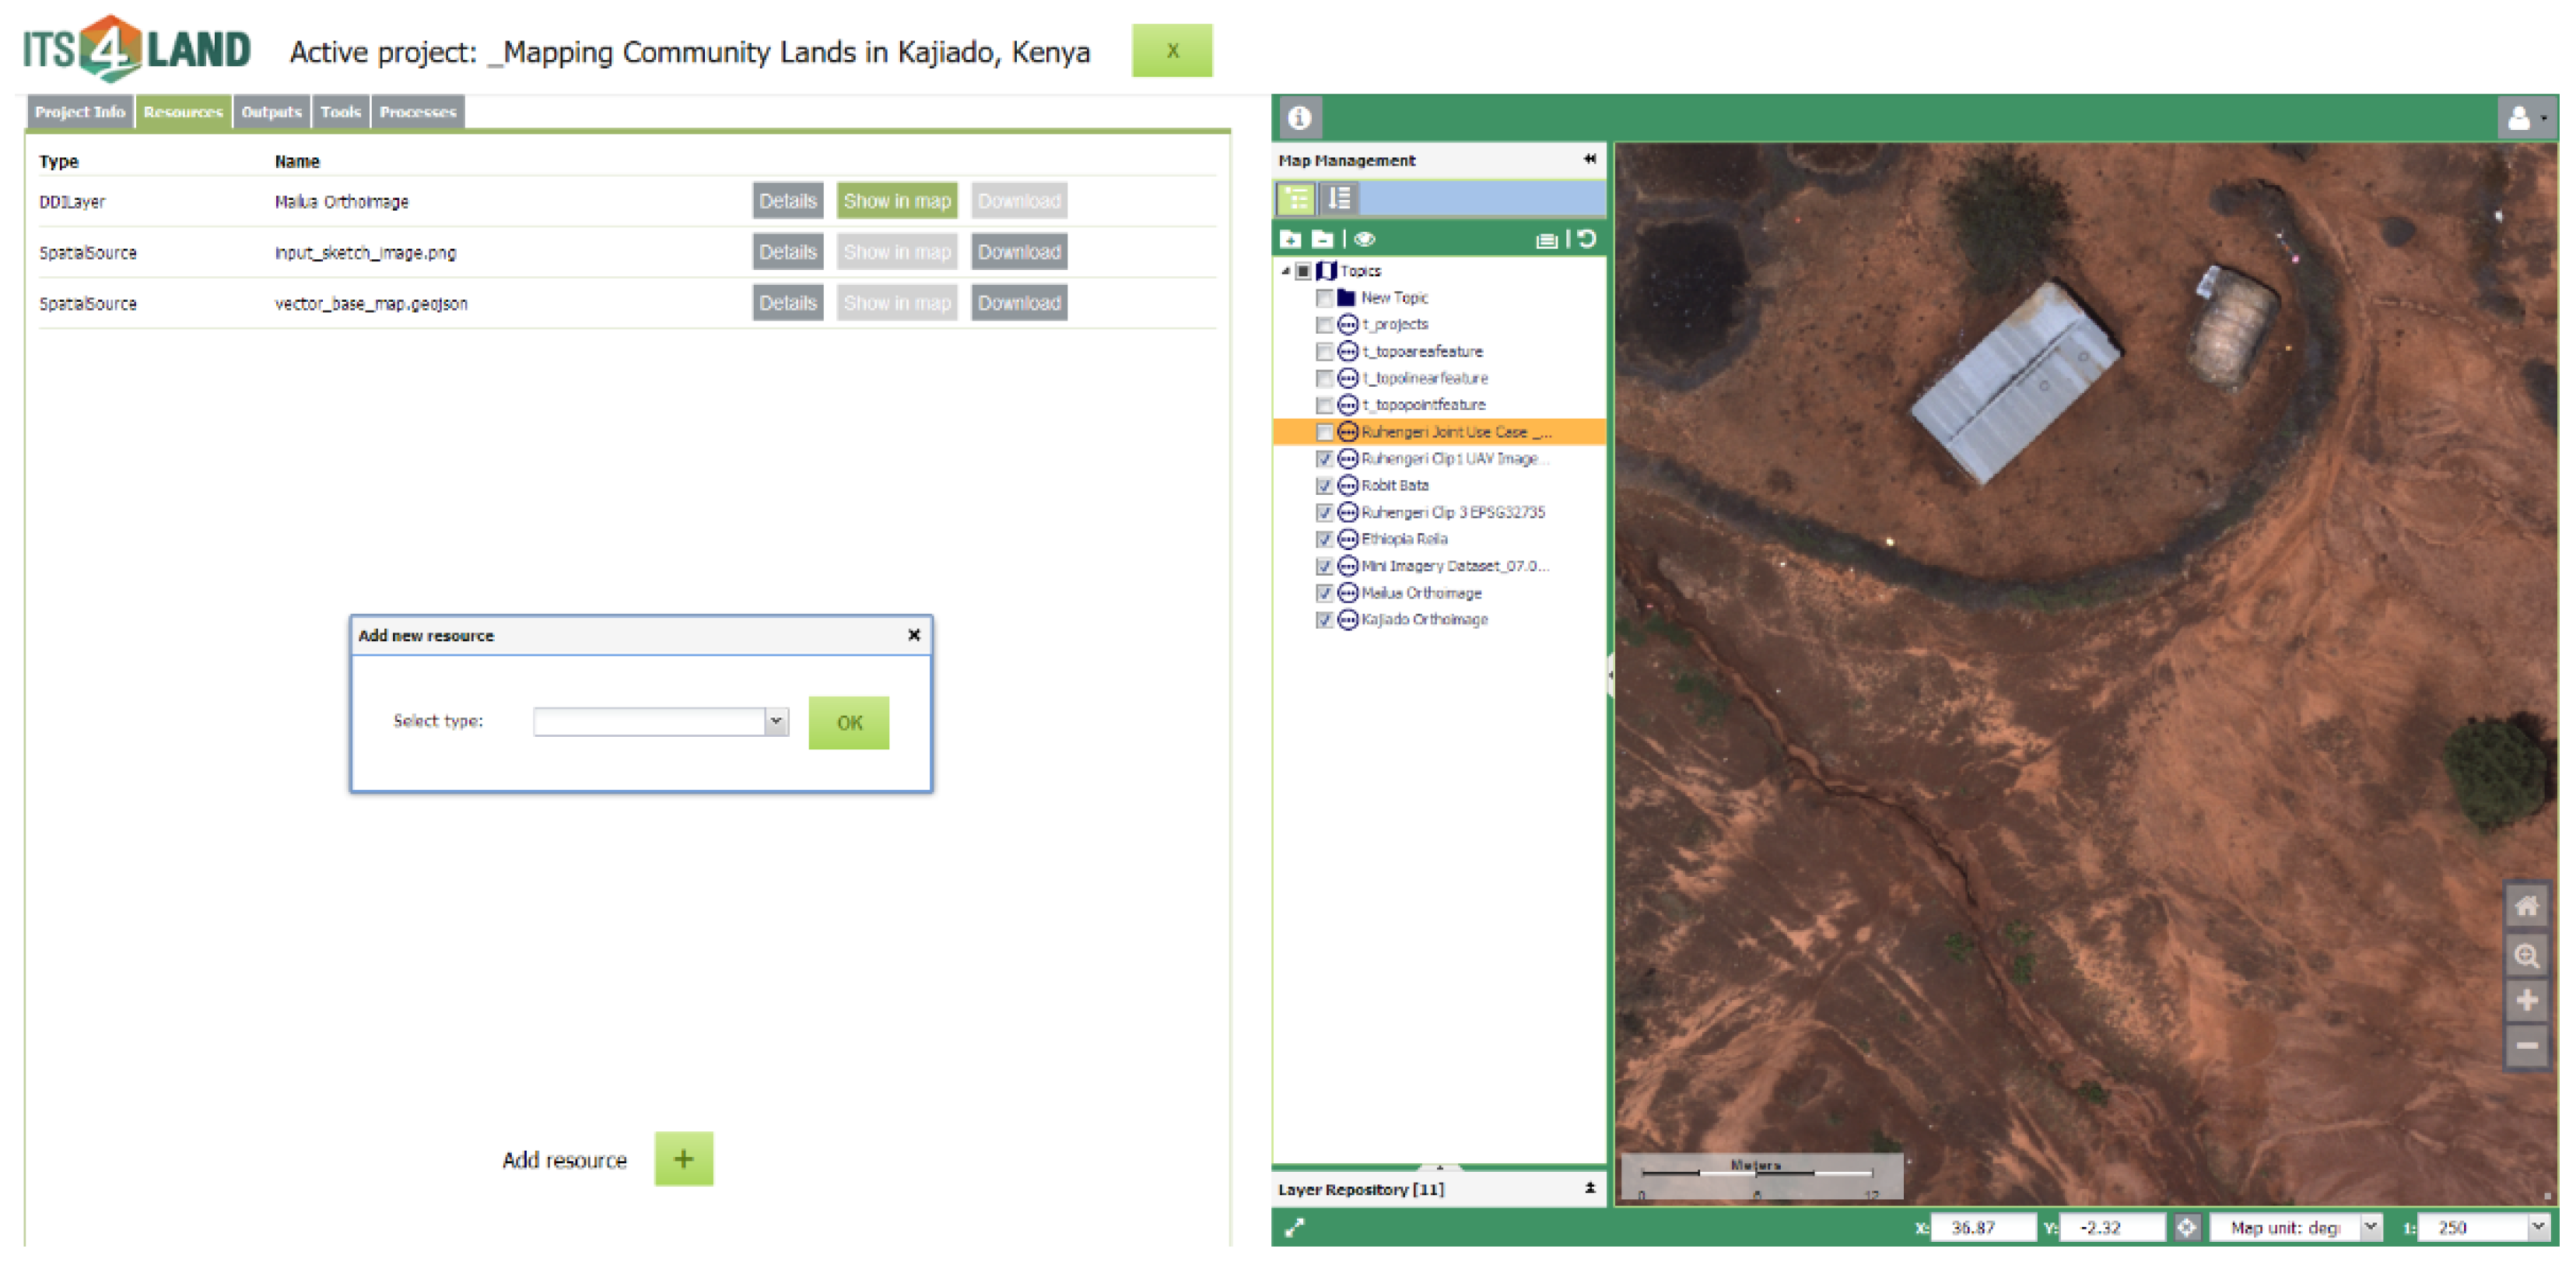
Task: Click the eye visibility icon in layer toolbar
Action: pos(1365,239)
